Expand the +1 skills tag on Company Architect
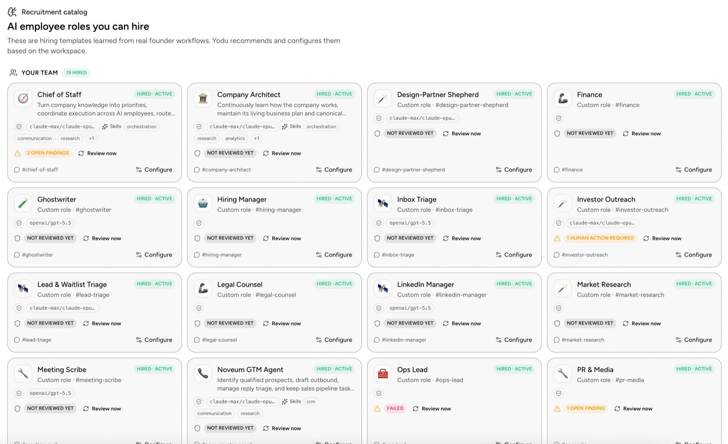The width and height of the screenshot is (728, 444). 257,138
